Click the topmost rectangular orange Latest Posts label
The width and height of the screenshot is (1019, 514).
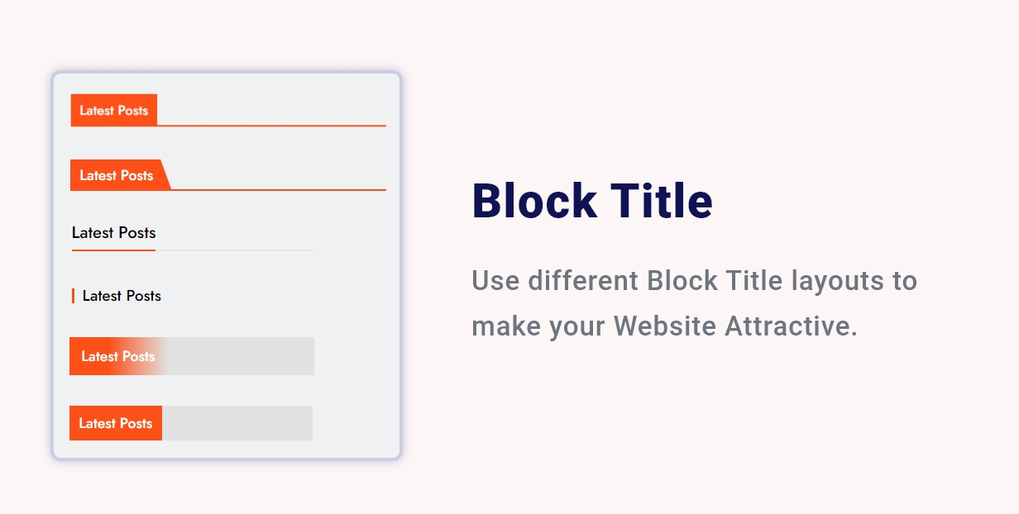[x=114, y=110]
